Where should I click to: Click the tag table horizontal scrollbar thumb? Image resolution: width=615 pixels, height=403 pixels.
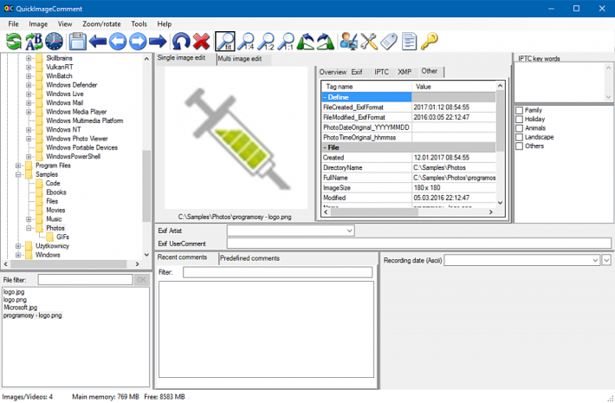coord(374,211)
